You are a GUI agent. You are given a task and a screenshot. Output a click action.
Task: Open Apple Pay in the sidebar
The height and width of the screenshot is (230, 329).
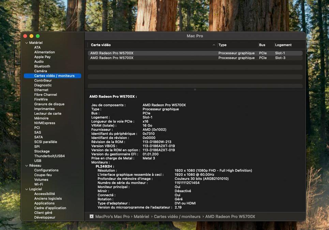coord(42,57)
